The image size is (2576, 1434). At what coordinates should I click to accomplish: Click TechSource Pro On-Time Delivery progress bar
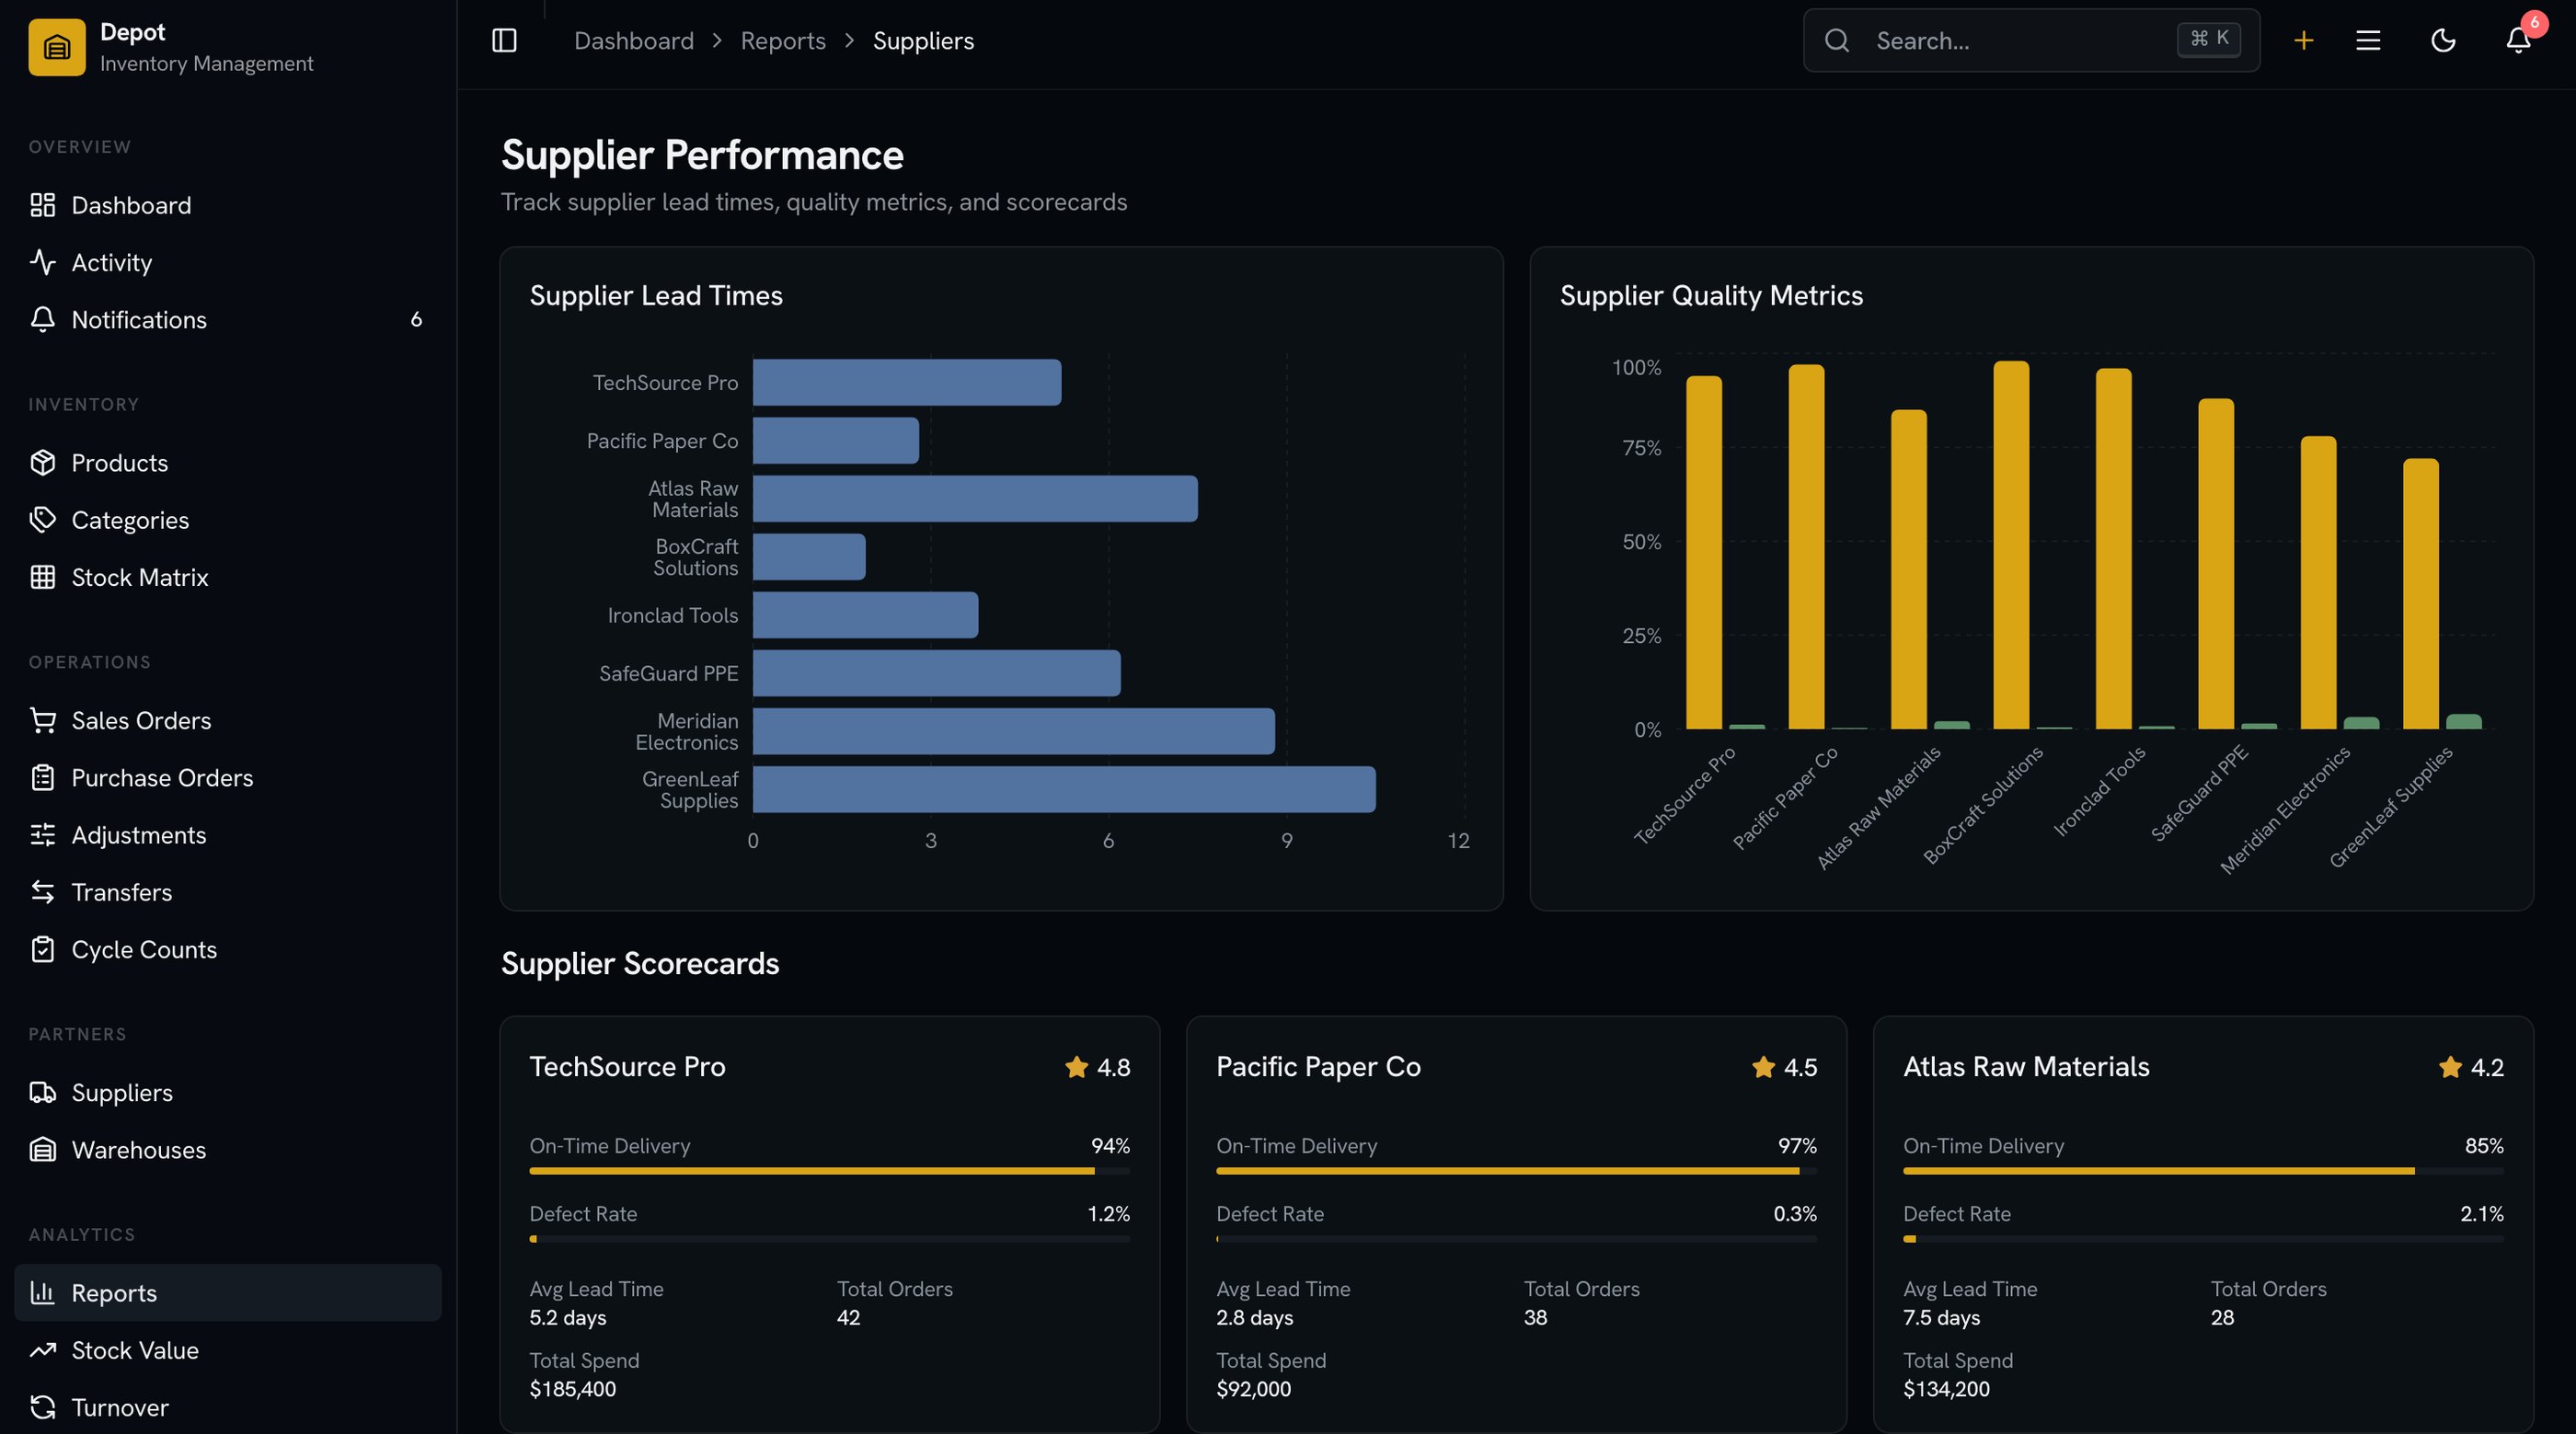pyautogui.click(x=830, y=1171)
